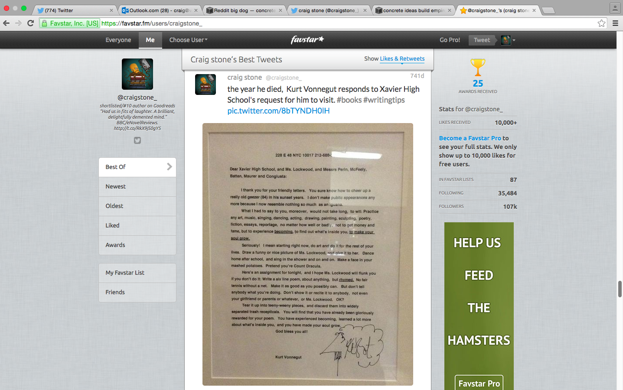The image size is (623, 390).
Task: Click the Twitter bird icon under profile bio
Action: coord(137,140)
